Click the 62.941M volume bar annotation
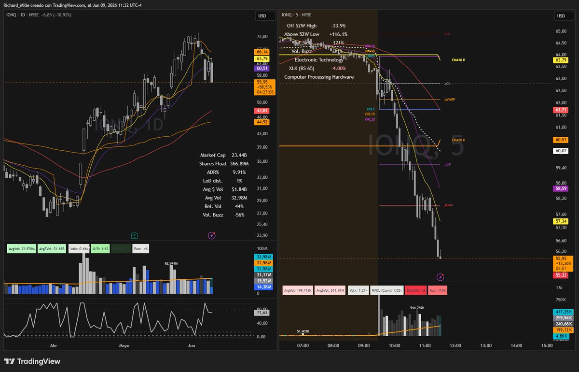 tap(171, 263)
